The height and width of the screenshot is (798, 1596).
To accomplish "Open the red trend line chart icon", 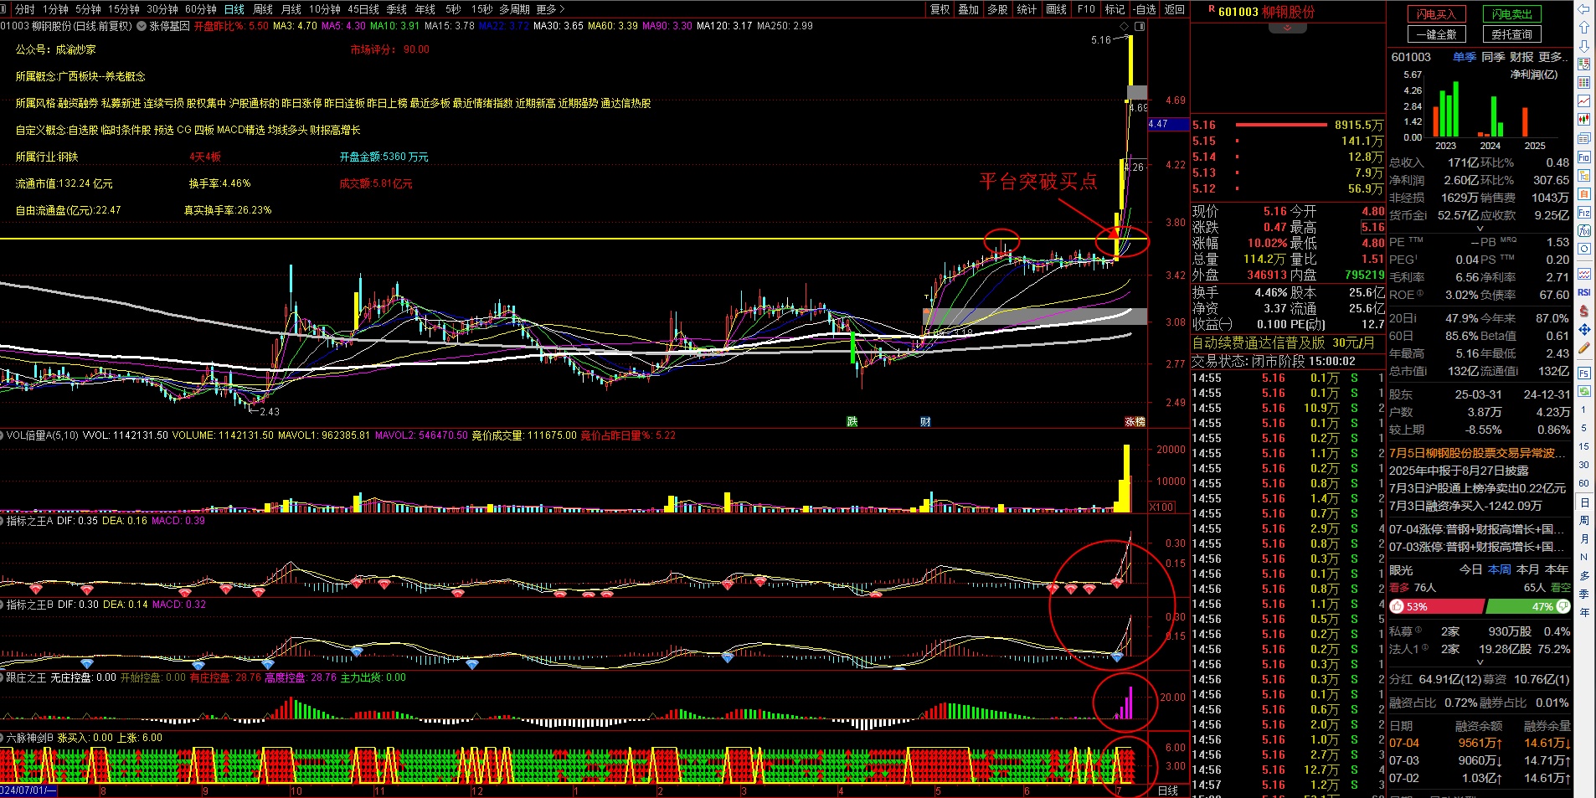I will tap(1583, 101).
